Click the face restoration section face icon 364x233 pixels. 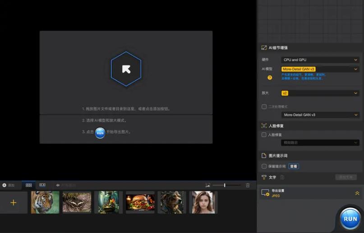(264, 126)
